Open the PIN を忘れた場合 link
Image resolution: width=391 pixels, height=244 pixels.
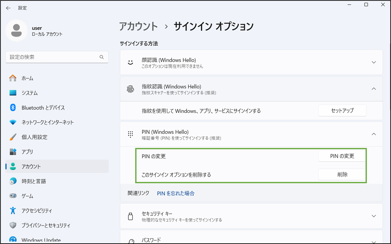176,193
